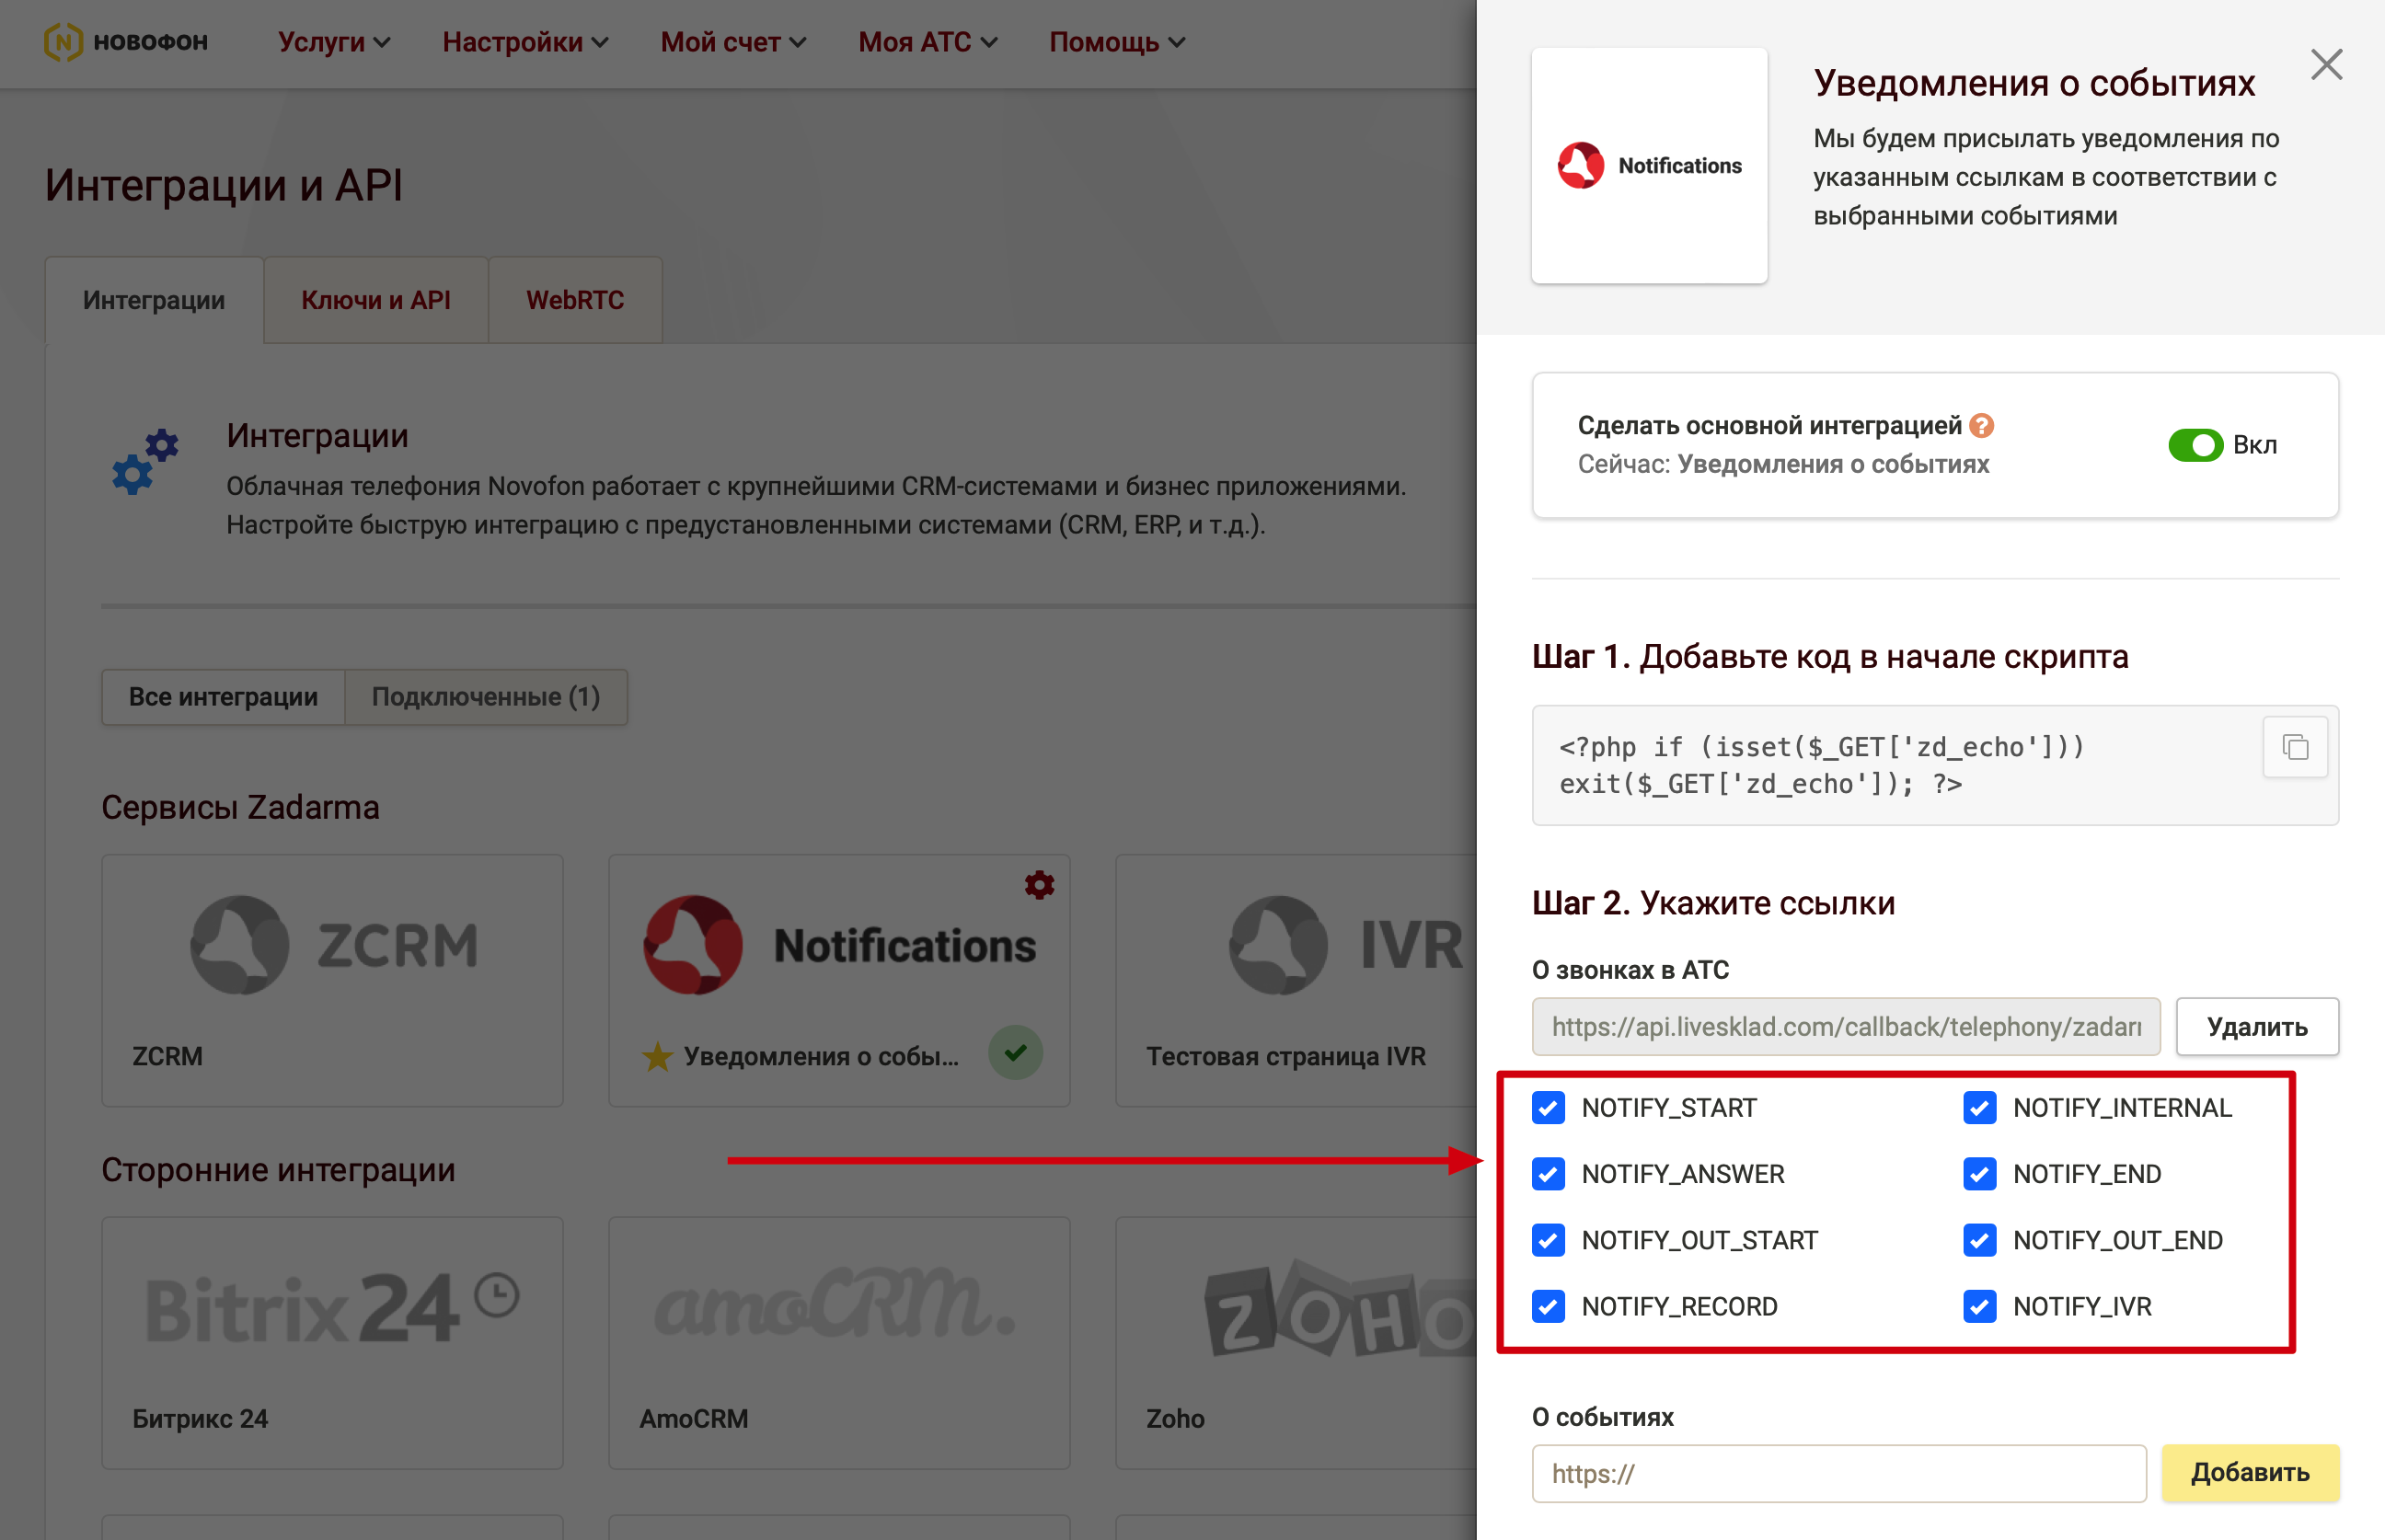Toggle the main integration switch off

[x=2195, y=445]
